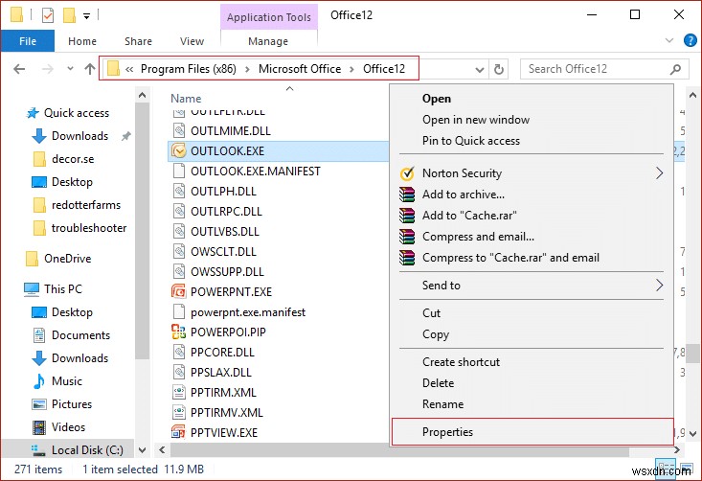Choose Cut in the context menu
Viewport: 702px width, 481px height.
tap(531, 313)
